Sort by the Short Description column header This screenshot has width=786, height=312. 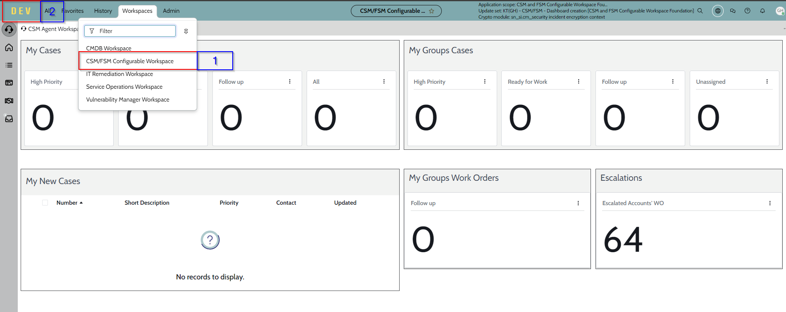[147, 203]
